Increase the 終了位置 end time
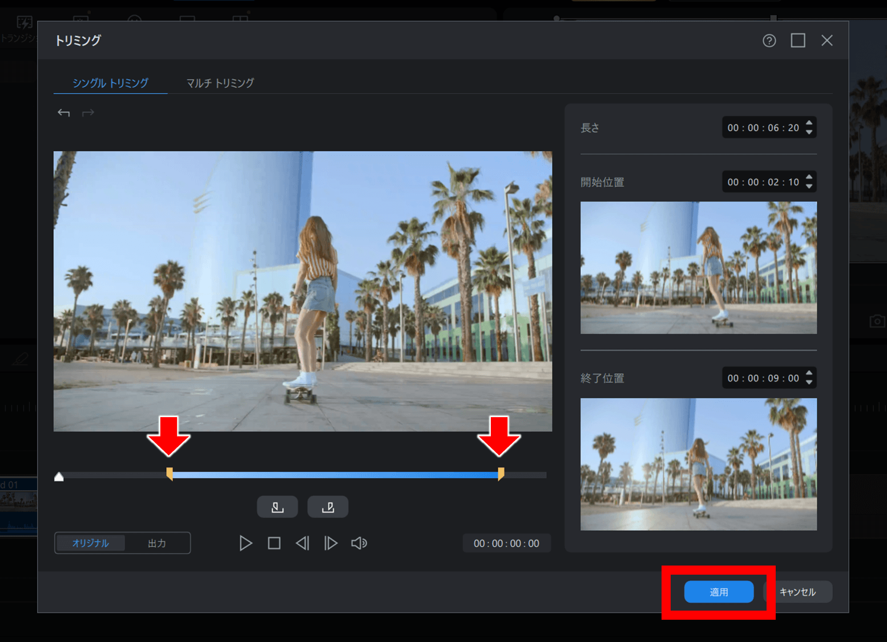 [809, 374]
